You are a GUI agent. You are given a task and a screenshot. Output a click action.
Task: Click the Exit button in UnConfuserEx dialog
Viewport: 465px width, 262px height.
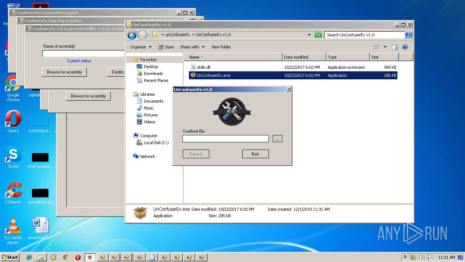[255, 154]
